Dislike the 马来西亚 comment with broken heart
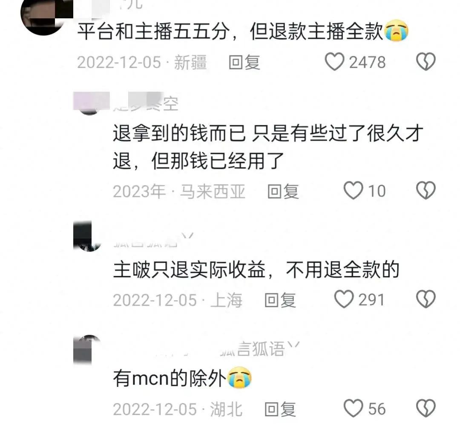 point(425,190)
